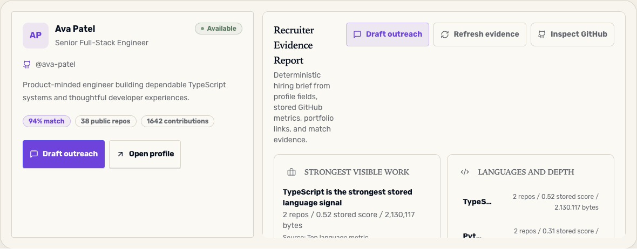Click the arrow icon in Open profile
The image size is (637, 249).
pos(120,154)
